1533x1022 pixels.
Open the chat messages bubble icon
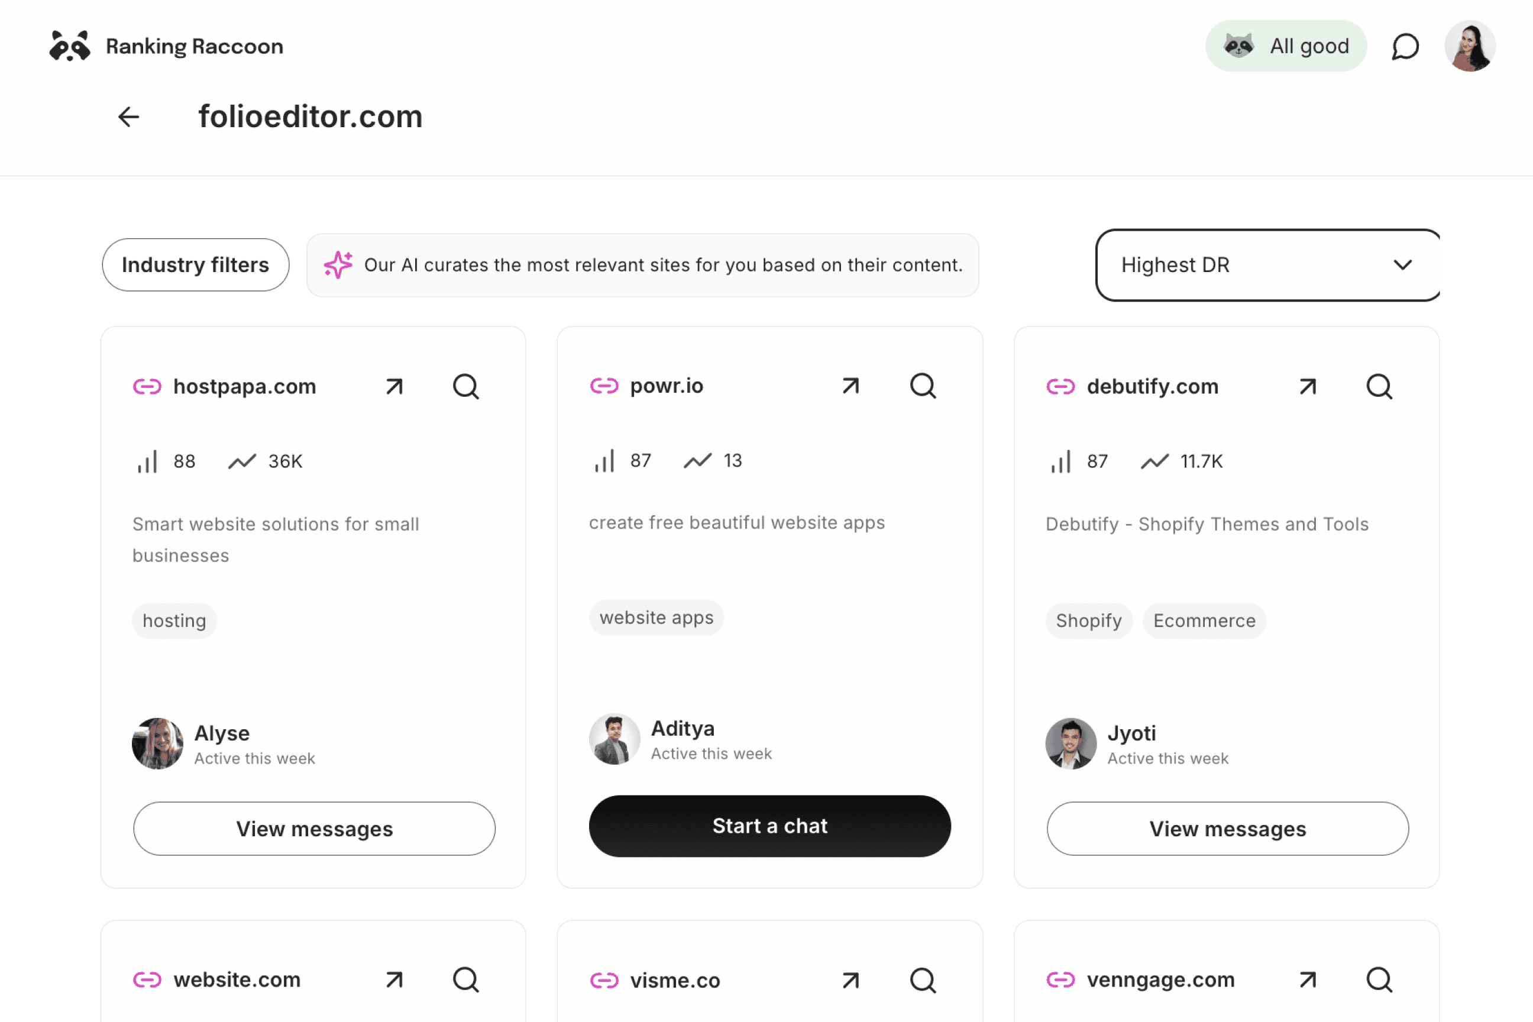(x=1405, y=46)
